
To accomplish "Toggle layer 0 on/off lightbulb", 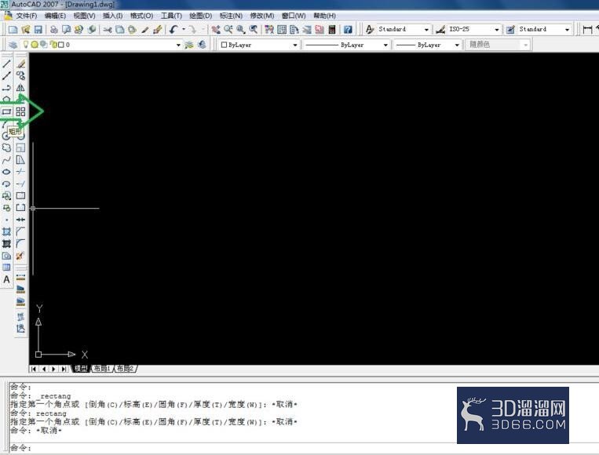I will (x=26, y=44).
